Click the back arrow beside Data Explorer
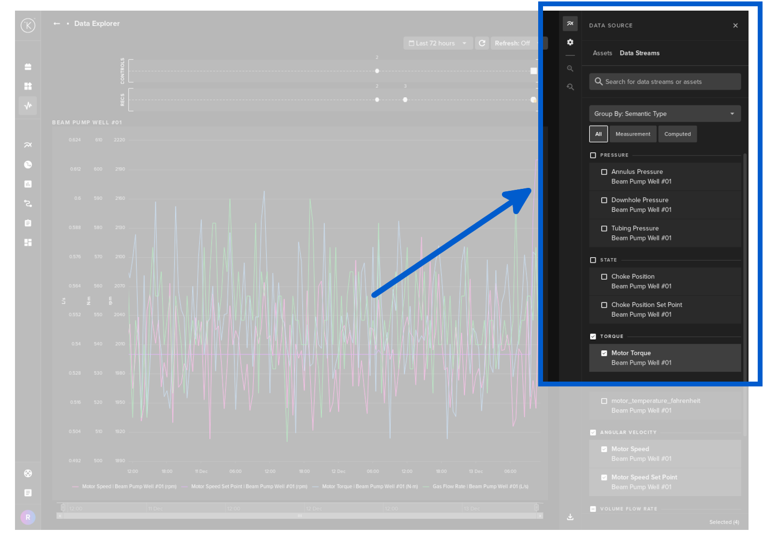The width and height of the screenshot is (764, 541). (57, 24)
